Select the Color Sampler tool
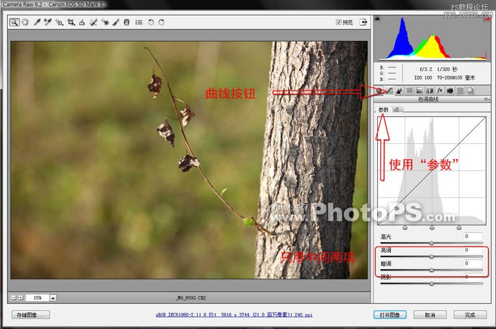 pos(48,22)
